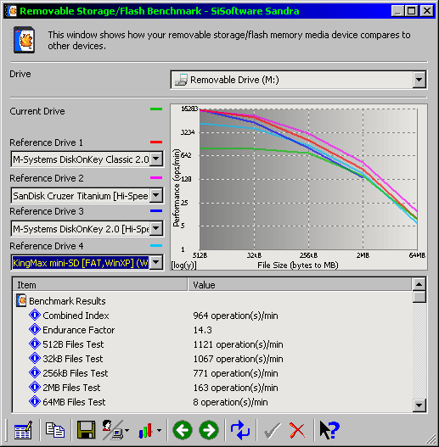Click the Item column header

tap(100, 285)
